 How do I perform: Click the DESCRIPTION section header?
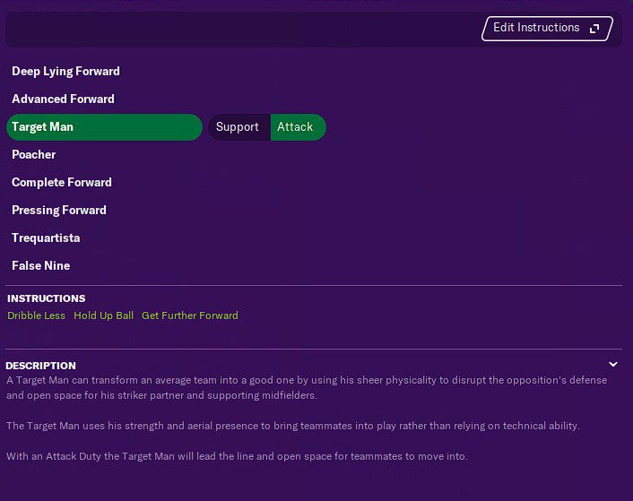click(x=40, y=366)
